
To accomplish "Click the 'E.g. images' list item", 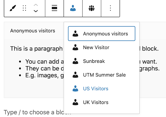I will tap(44, 76).
